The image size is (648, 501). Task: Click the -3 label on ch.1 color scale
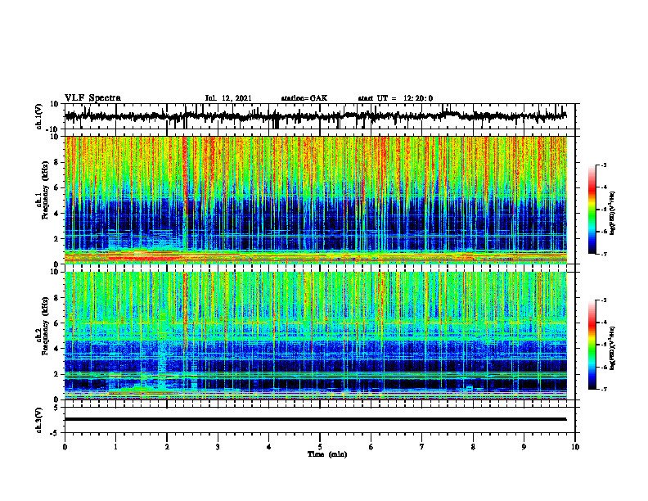point(604,165)
